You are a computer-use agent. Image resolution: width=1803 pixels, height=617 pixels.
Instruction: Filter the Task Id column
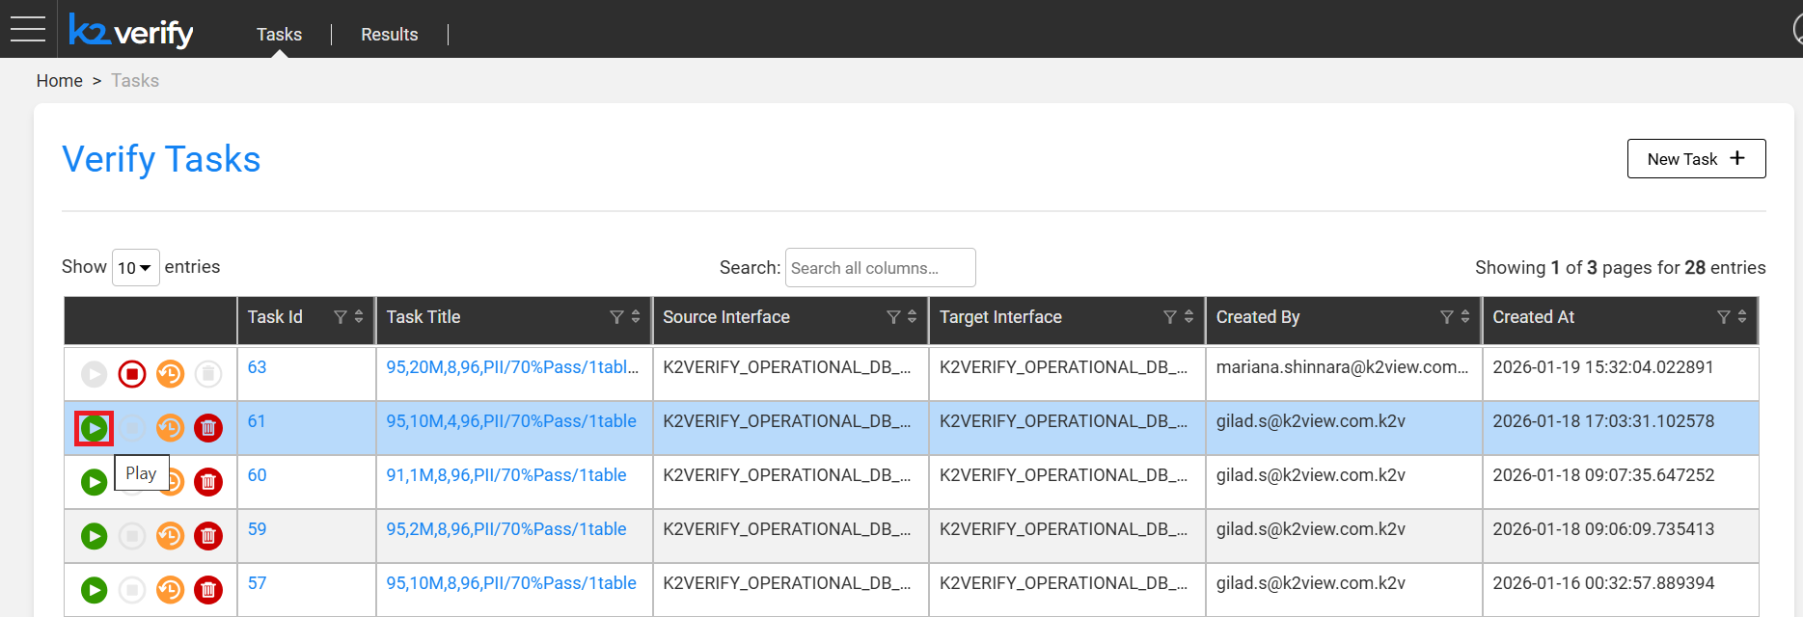[341, 317]
